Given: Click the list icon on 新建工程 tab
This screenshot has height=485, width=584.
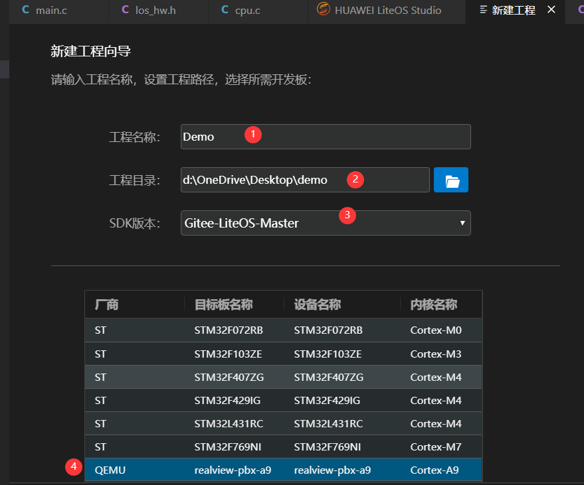Looking at the screenshot, I should [483, 10].
